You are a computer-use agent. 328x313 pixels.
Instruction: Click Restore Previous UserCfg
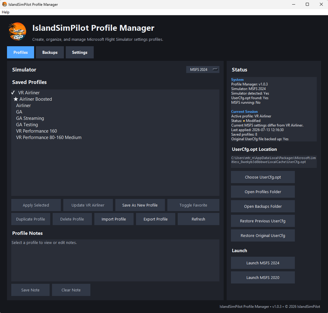click(263, 221)
